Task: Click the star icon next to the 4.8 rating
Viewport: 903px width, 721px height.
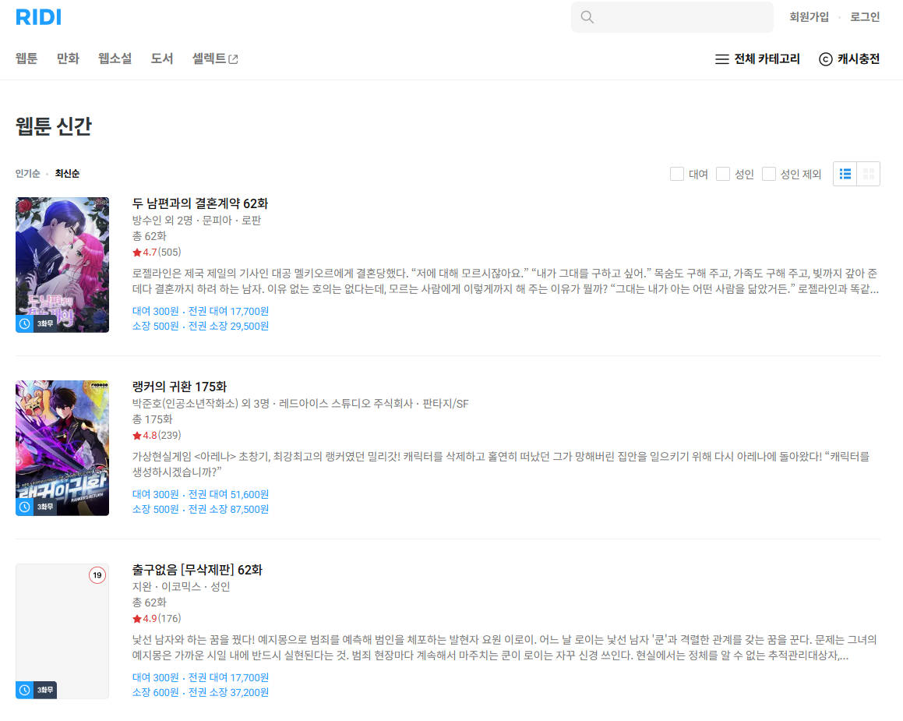Action: 139,435
